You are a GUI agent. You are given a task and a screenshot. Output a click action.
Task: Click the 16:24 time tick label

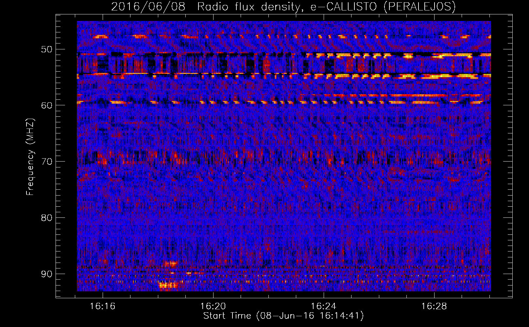click(323, 306)
